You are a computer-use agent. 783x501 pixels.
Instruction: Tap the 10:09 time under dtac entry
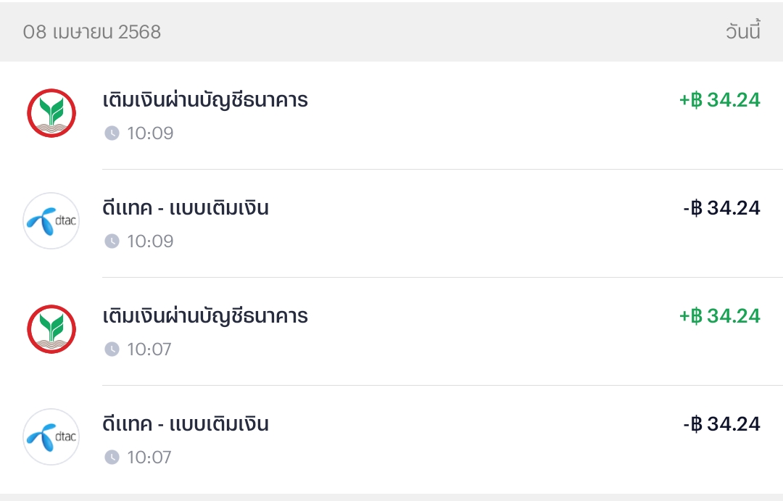point(150,241)
